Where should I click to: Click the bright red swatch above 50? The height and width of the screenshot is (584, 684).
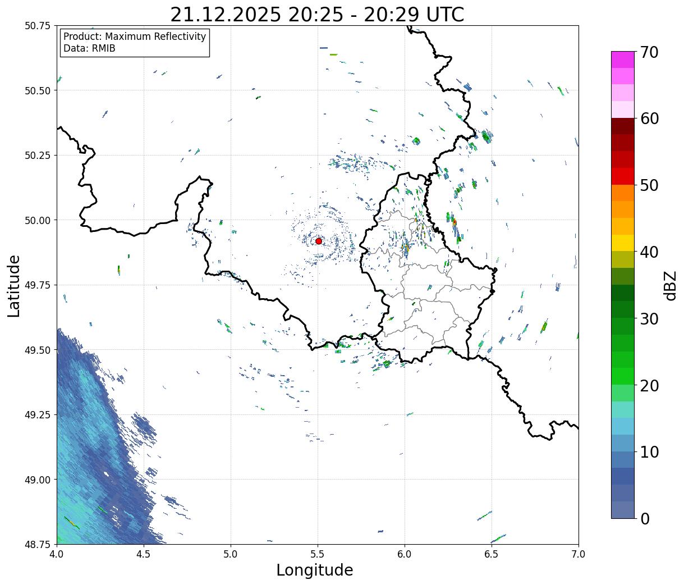click(x=623, y=176)
